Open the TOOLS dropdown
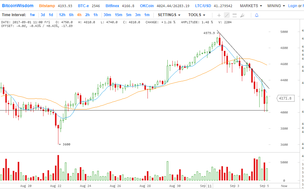 tap(197, 15)
